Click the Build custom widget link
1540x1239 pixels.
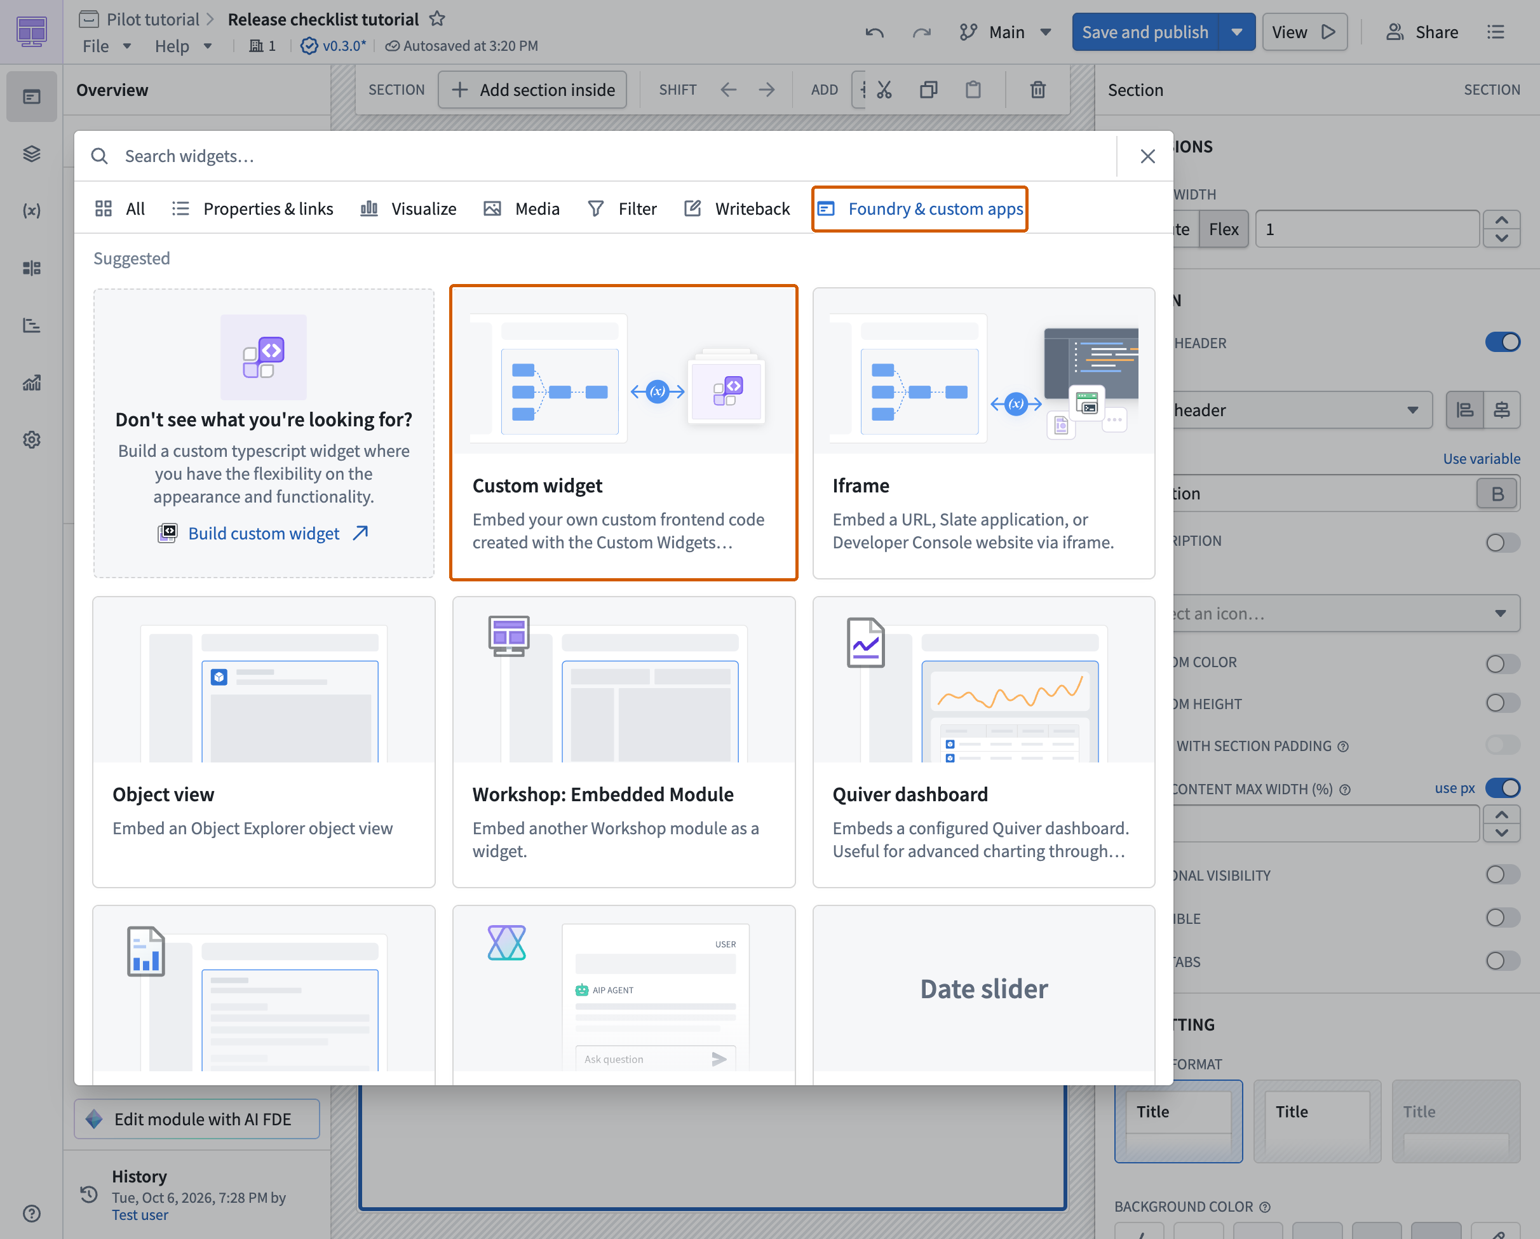tap(264, 534)
